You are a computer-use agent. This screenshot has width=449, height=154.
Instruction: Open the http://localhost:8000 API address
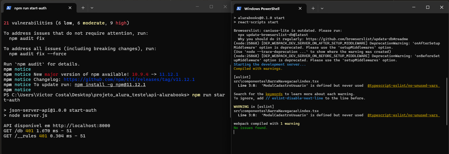tap(81, 126)
